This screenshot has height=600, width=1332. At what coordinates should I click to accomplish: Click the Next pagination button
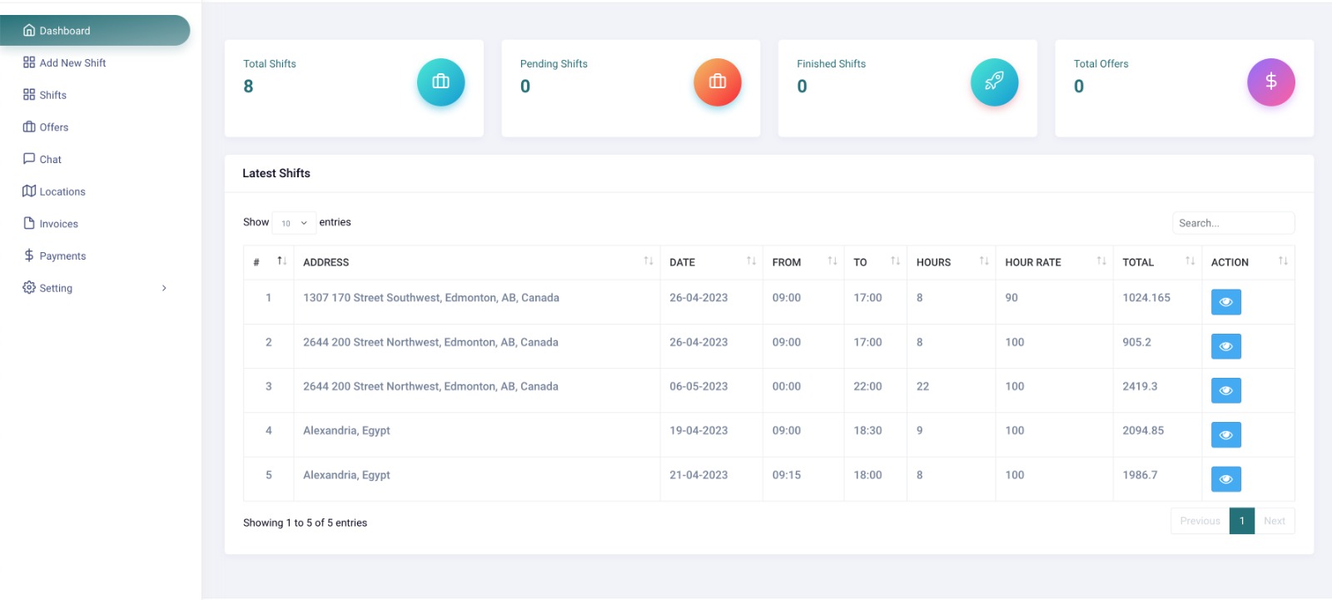(x=1274, y=521)
